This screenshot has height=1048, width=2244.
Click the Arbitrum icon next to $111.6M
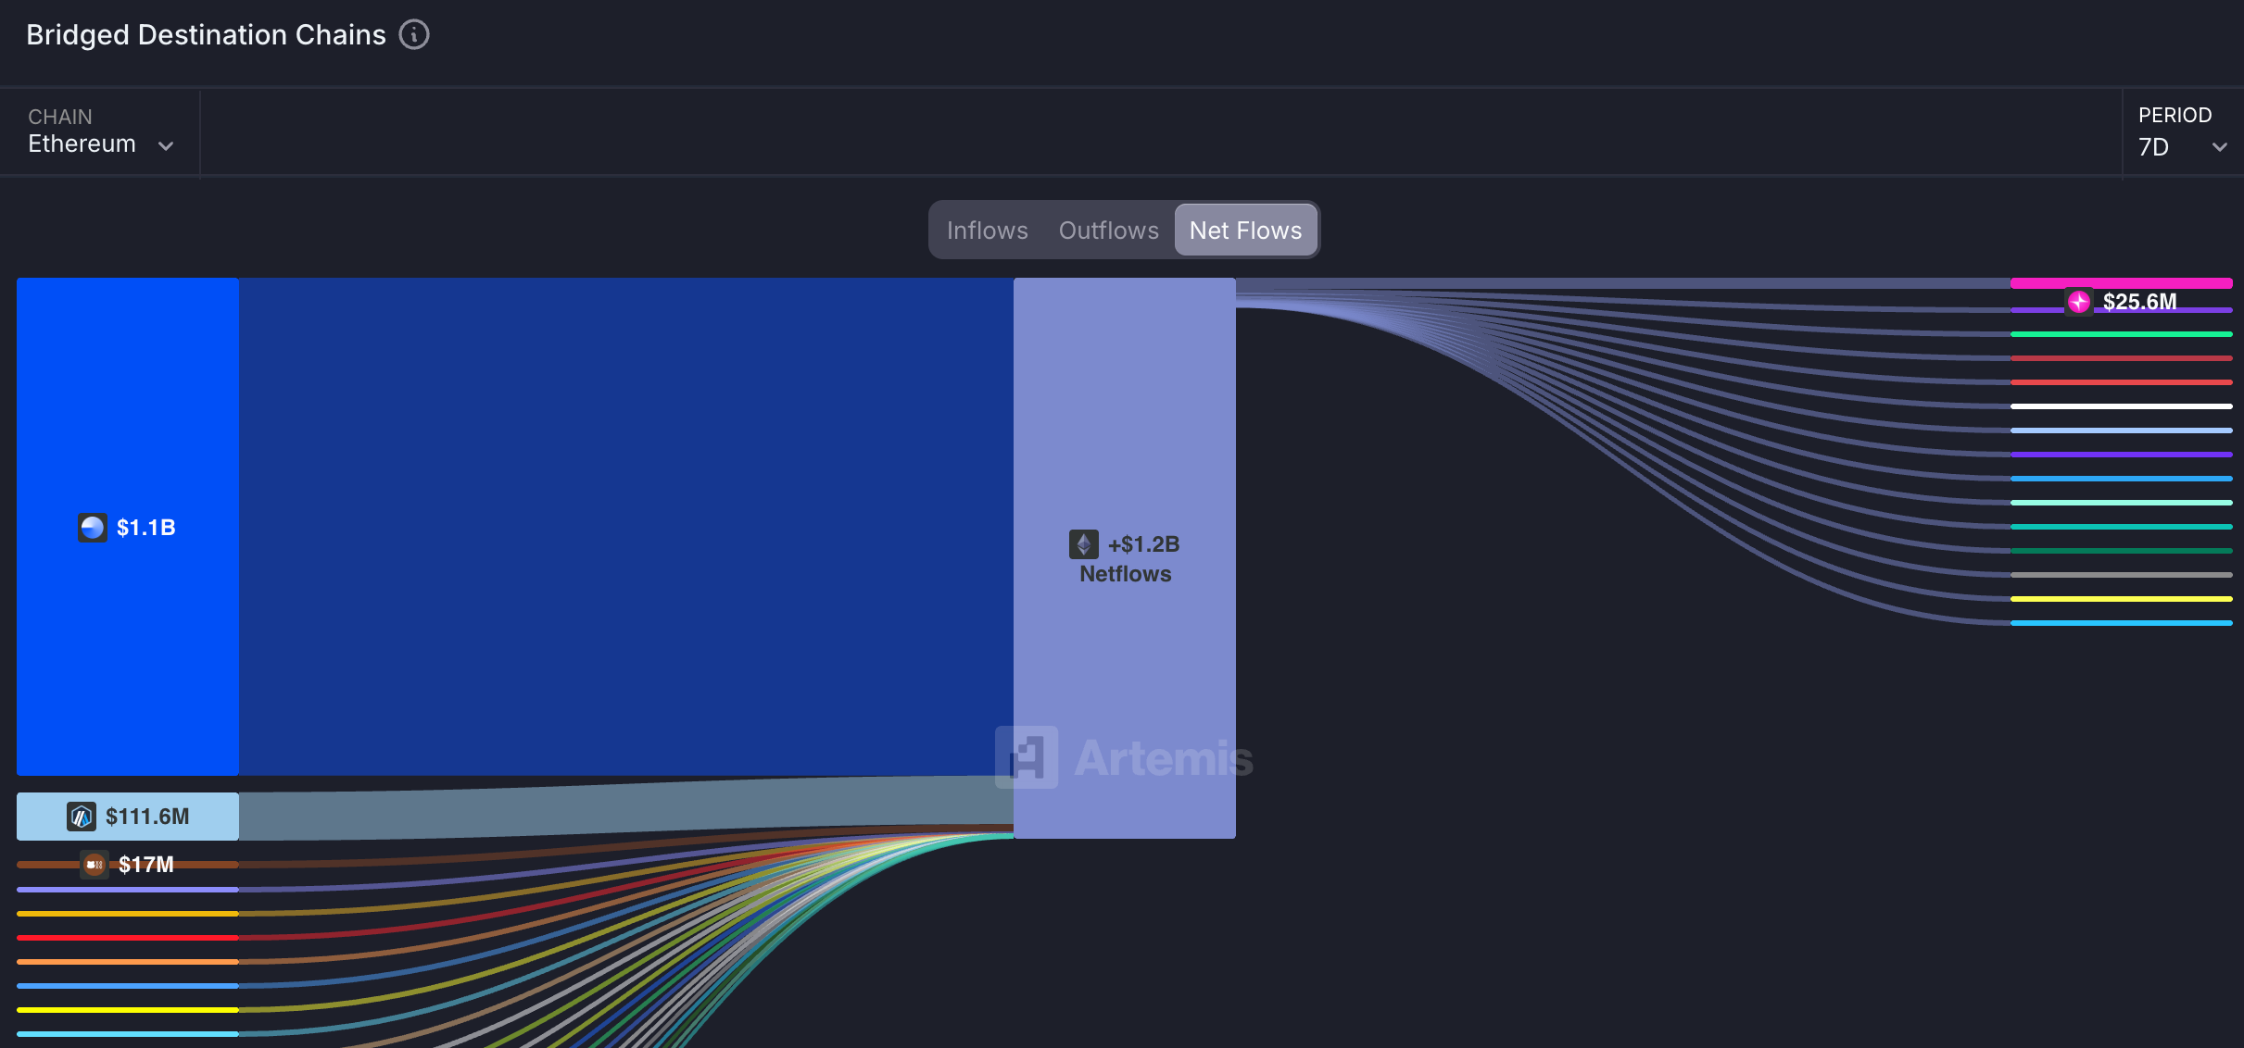82,817
